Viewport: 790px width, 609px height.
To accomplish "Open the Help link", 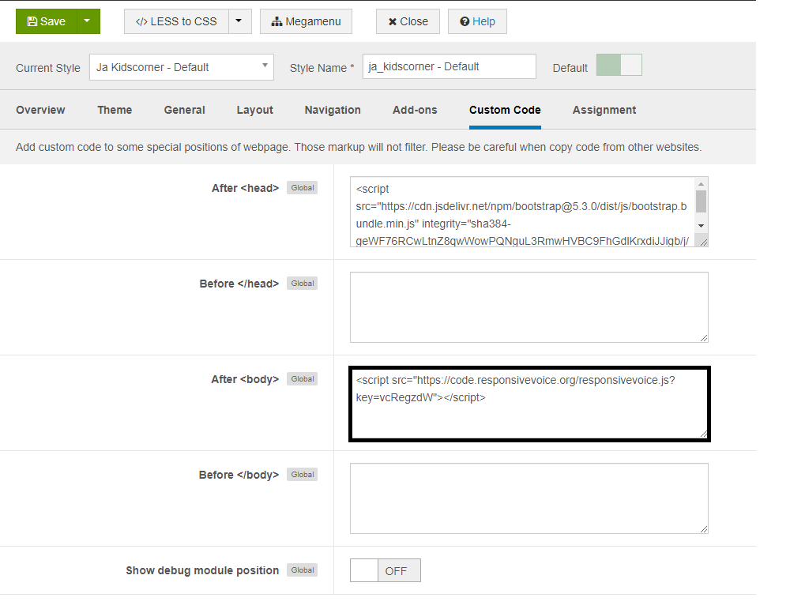I will (x=477, y=21).
